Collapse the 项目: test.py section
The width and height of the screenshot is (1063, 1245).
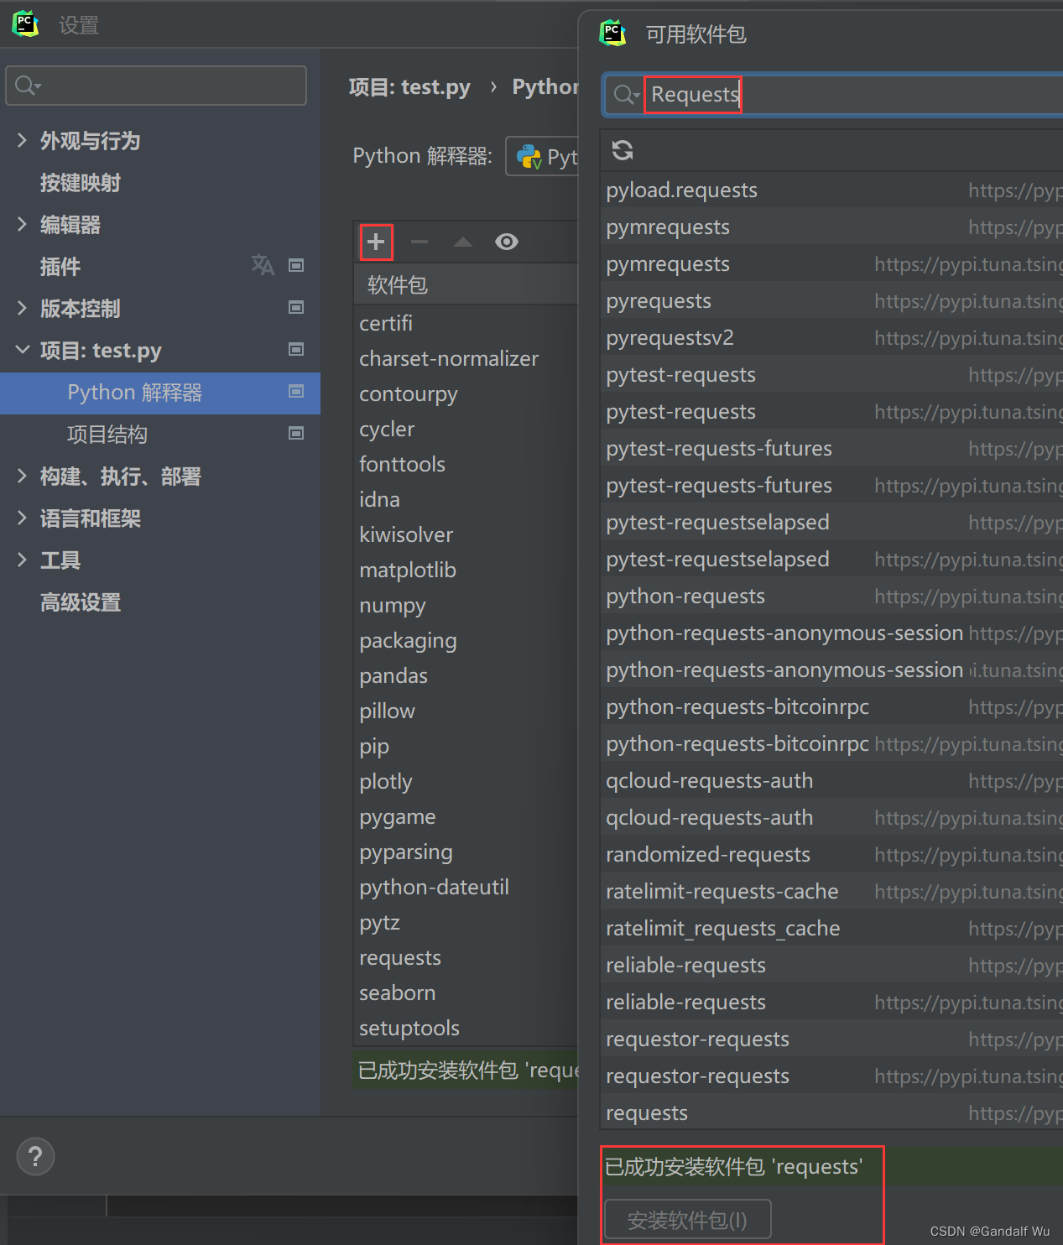[x=21, y=350]
